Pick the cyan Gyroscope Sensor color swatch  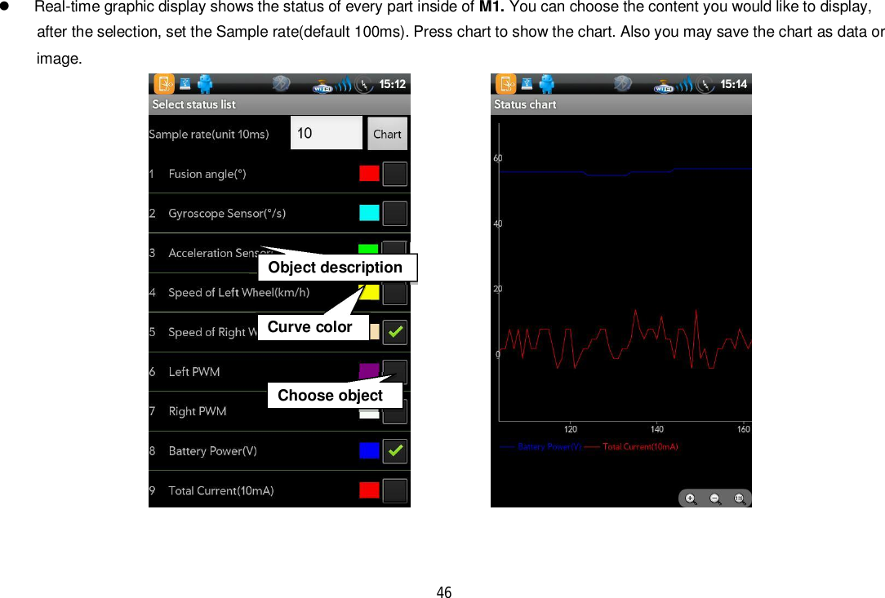(x=369, y=213)
